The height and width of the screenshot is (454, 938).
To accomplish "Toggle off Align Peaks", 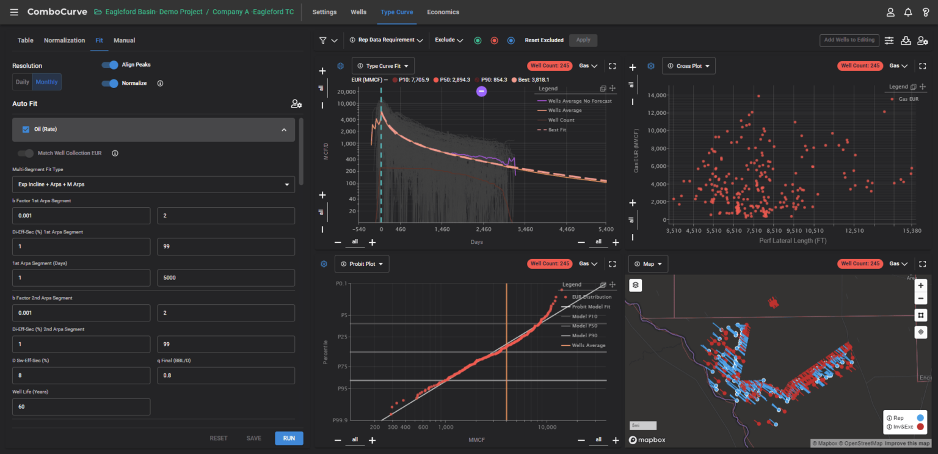I will point(110,65).
